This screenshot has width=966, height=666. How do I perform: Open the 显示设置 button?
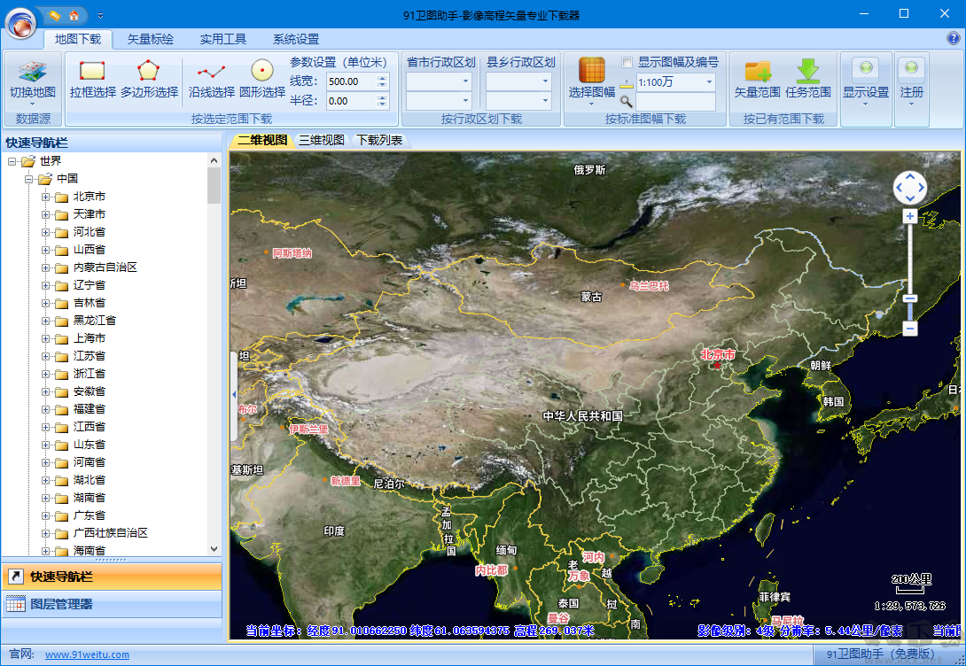coord(866,80)
